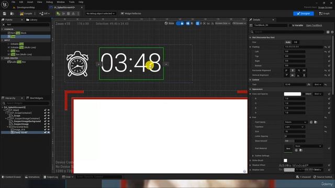The height and width of the screenshot is (188, 335).
Task: Toggle visibility eye for Image_414 row
Action: click(x=49, y=130)
